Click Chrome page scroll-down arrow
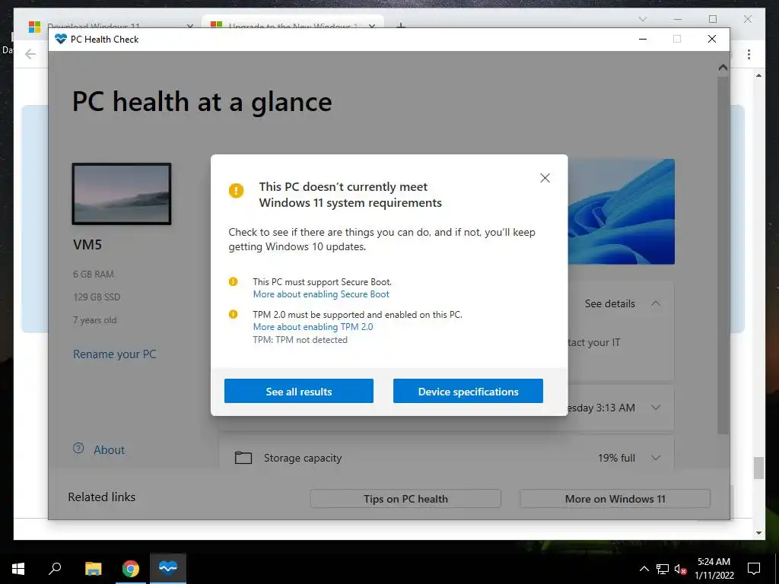 pyautogui.click(x=758, y=533)
